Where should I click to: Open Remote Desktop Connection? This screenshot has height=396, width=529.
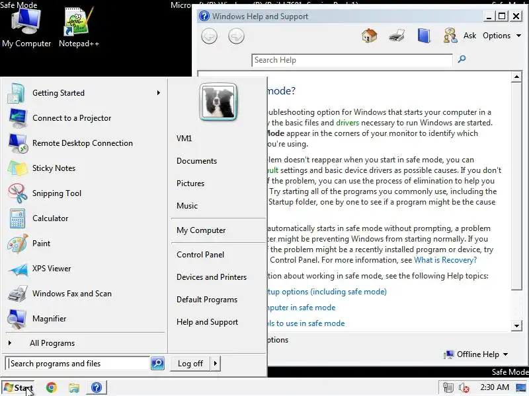(84, 143)
